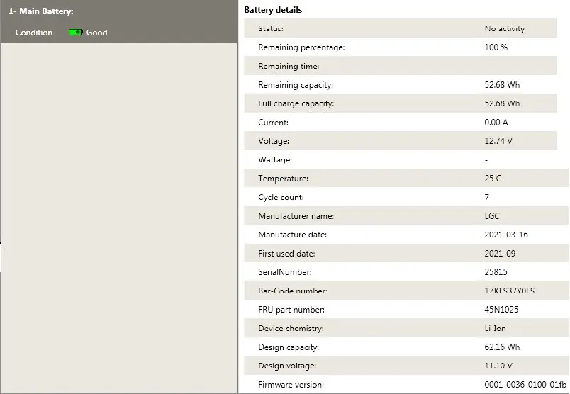Image resolution: width=570 pixels, height=394 pixels.
Task: Select the '1- Main Battery:' heading
Action: tap(41, 11)
